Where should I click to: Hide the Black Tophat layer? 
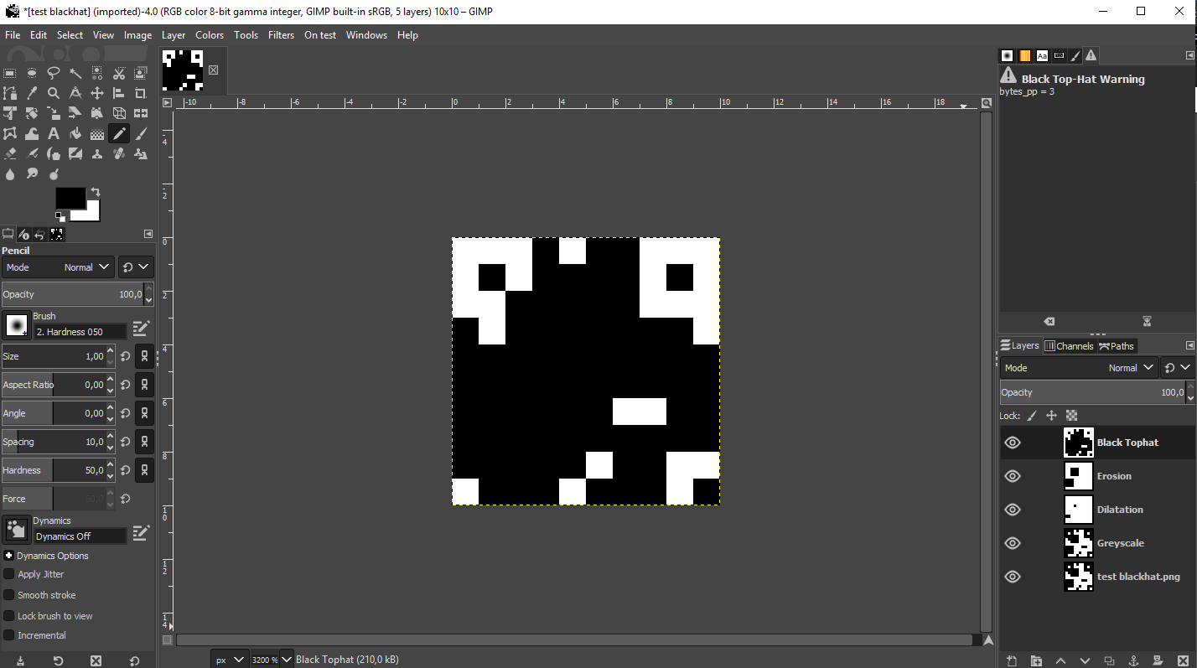(1013, 443)
